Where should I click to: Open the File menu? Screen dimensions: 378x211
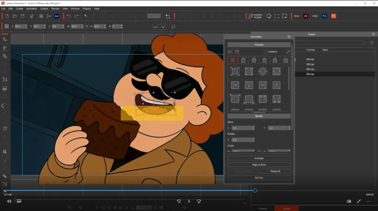pos(3,9)
